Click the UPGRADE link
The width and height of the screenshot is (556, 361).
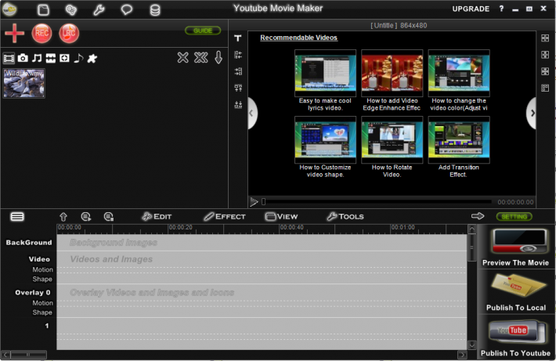[x=471, y=9]
